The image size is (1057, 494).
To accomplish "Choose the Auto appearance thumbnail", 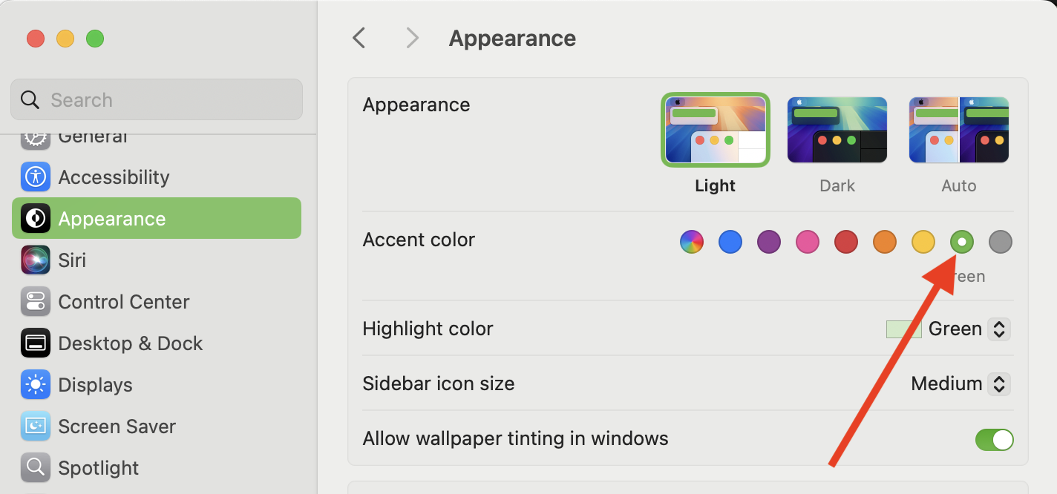I will click(x=958, y=131).
